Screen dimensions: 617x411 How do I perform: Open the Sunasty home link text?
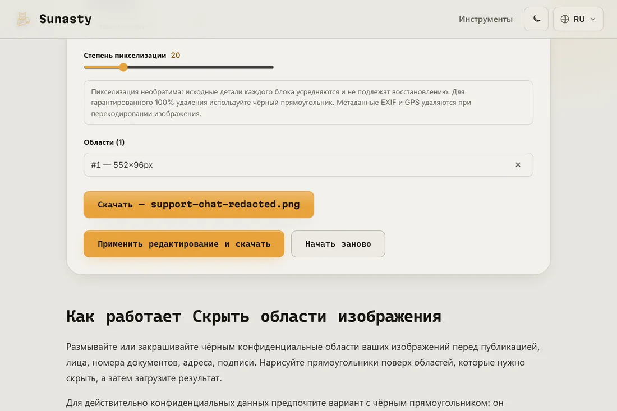pyautogui.click(x=65, y=19)
